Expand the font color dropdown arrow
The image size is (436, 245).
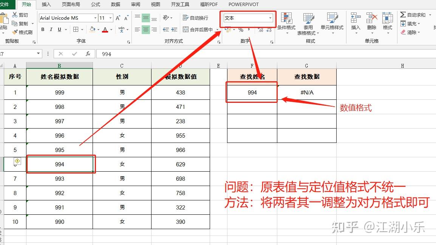[x=111, y=29]
